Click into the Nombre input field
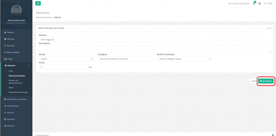The height and width of the screenshot is (136, 276). [x=96, y=40]
